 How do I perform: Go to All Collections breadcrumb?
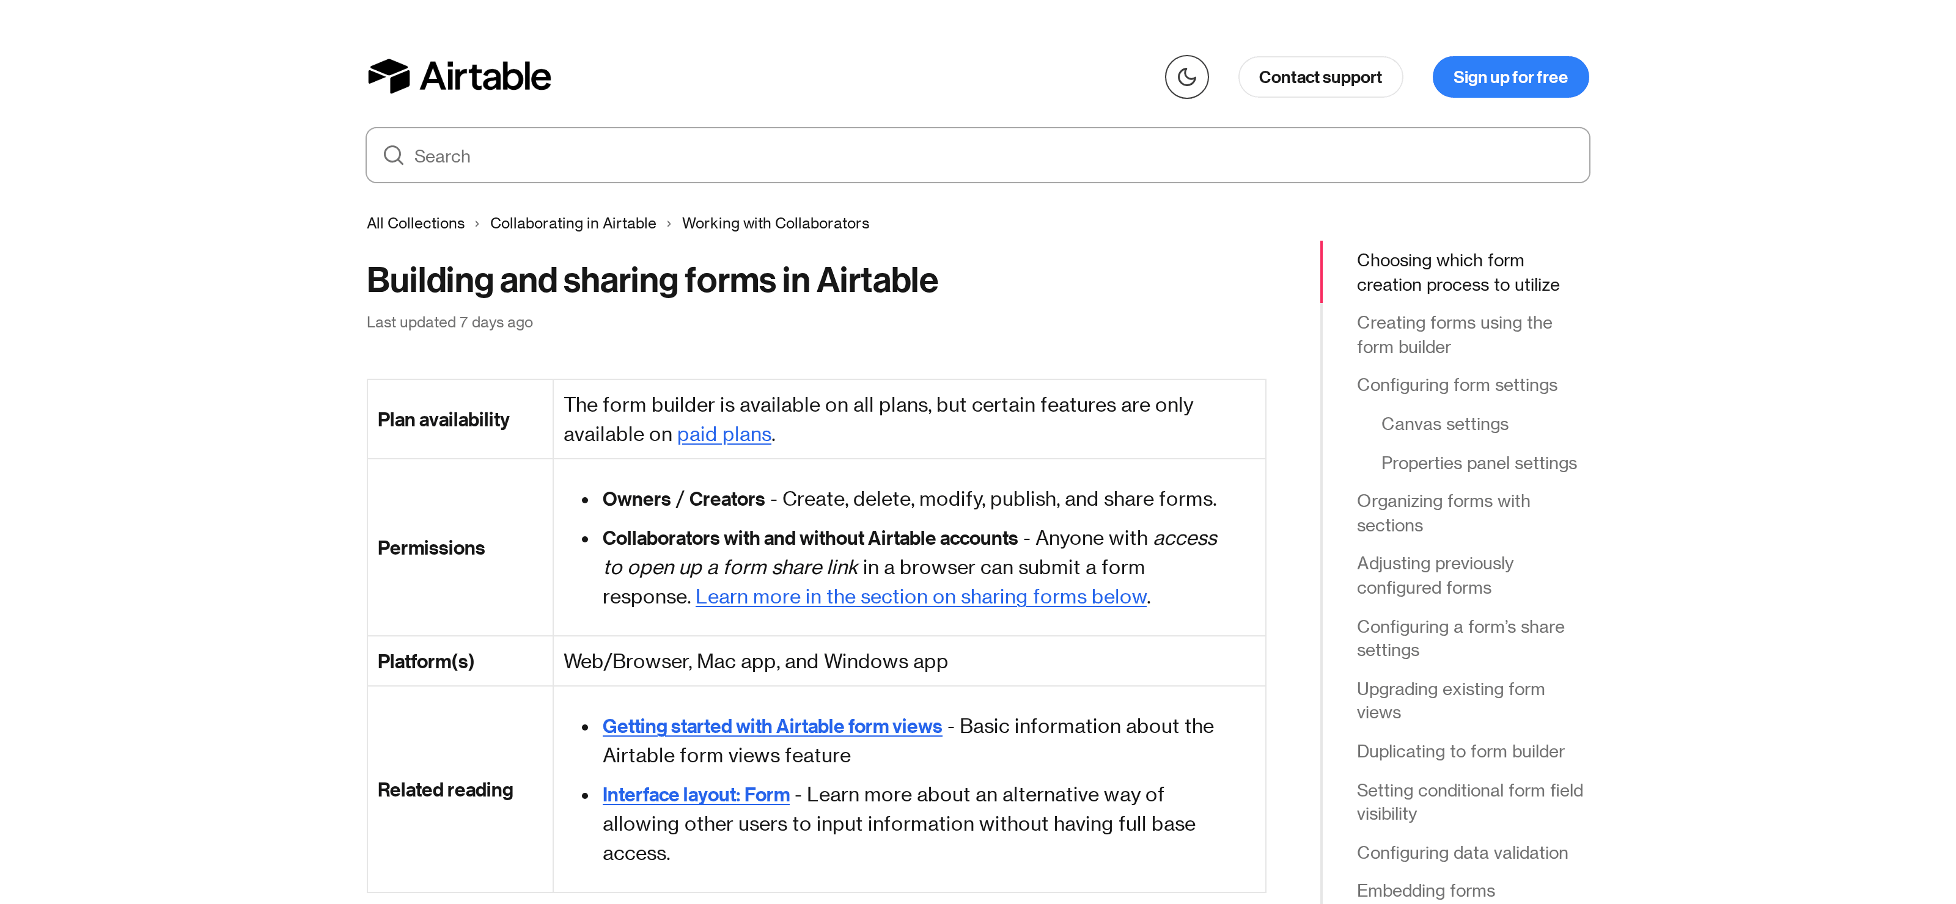[x=416, y=223]
